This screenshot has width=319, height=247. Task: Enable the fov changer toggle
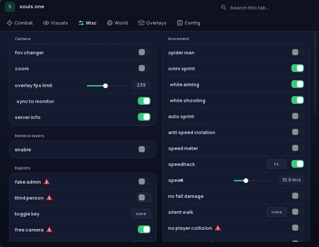pos(144,52)
